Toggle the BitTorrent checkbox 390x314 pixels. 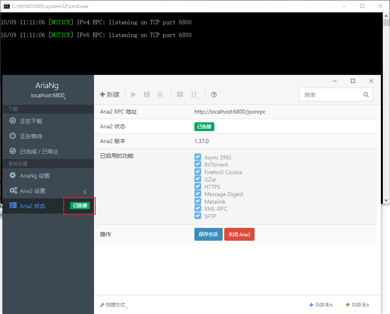click(198, 164)
